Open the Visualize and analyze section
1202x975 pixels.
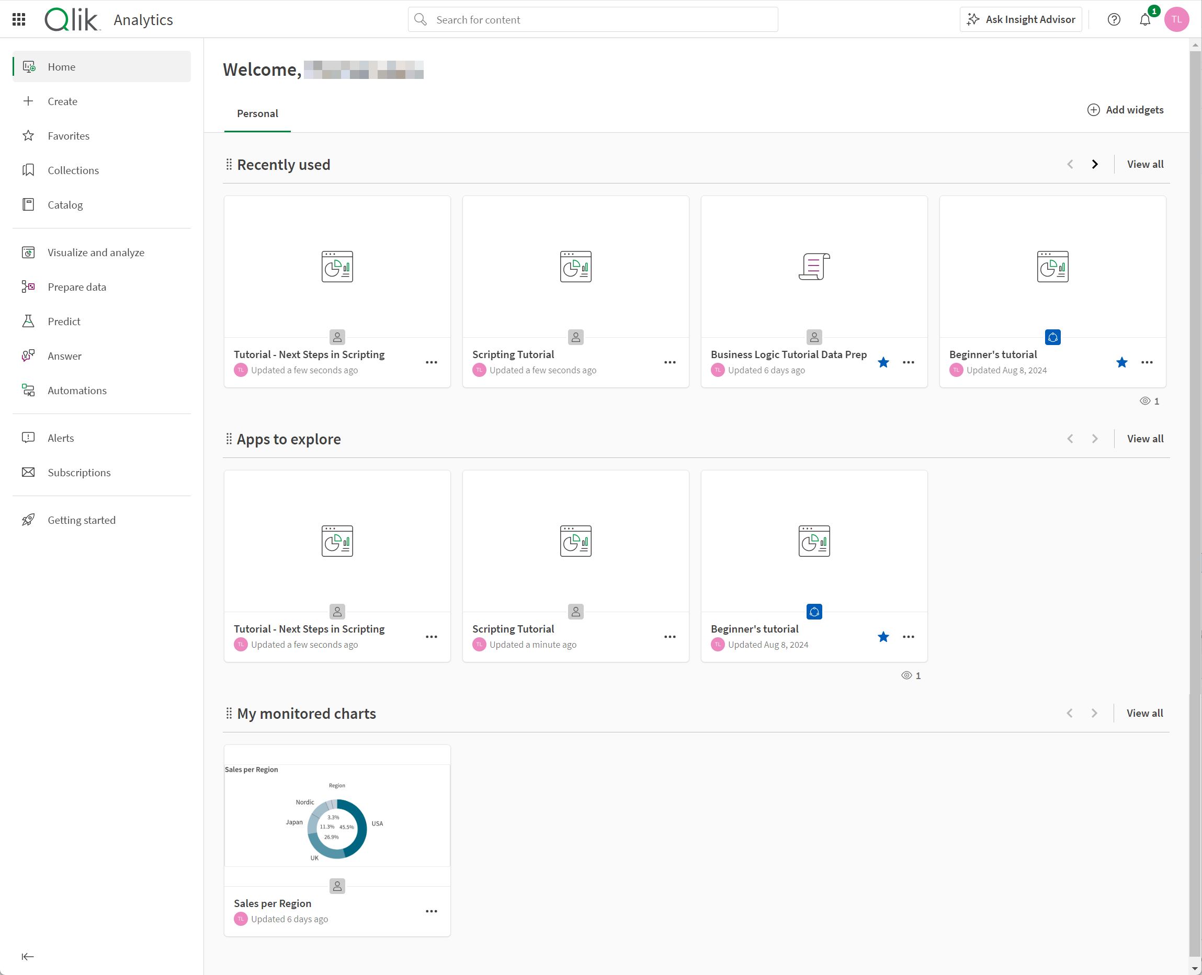(96, 251)
